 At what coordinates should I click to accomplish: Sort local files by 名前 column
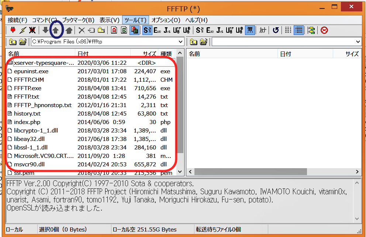(41, 54)
